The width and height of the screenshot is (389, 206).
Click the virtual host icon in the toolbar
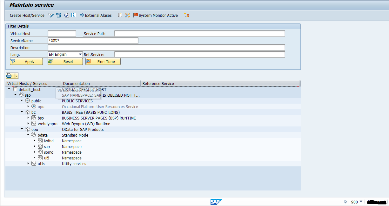coord(120,15)
